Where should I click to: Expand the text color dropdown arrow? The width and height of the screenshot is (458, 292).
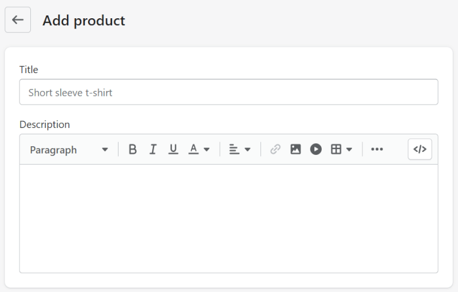207,150
